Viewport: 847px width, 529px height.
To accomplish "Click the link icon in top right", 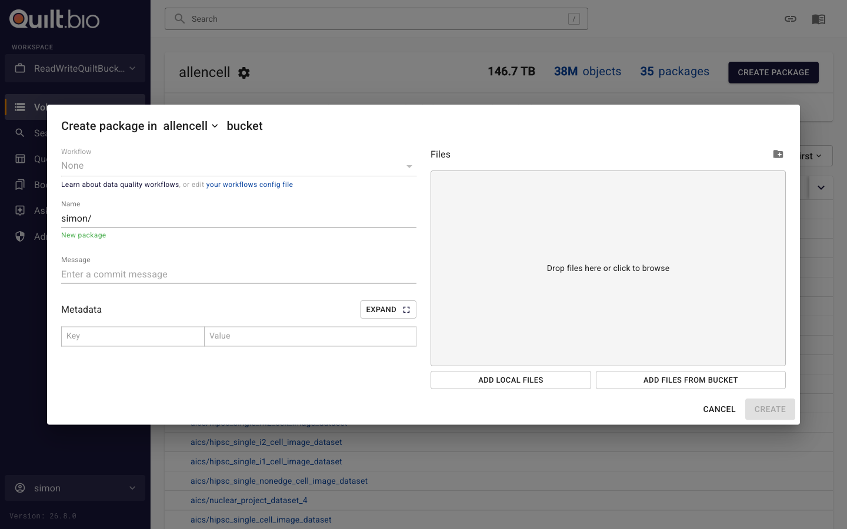I will click(x=791, y=19).
